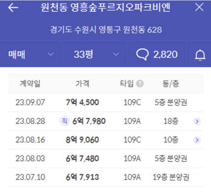Click 109A type in the 23.08.03 row
This screenshot has height=192, width=211.
(132, 159)
